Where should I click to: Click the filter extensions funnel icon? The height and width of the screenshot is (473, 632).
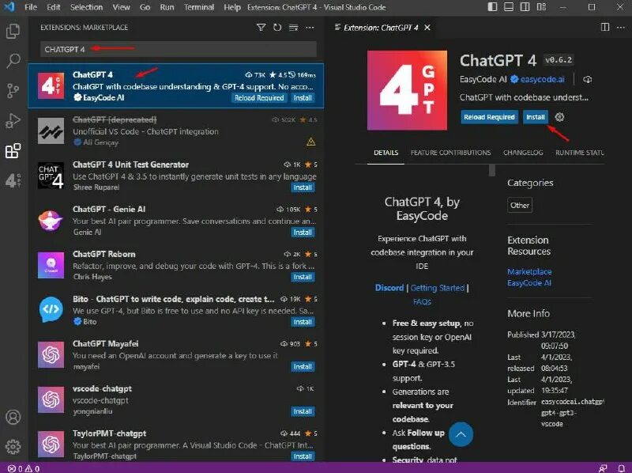[x=261, y=28]
